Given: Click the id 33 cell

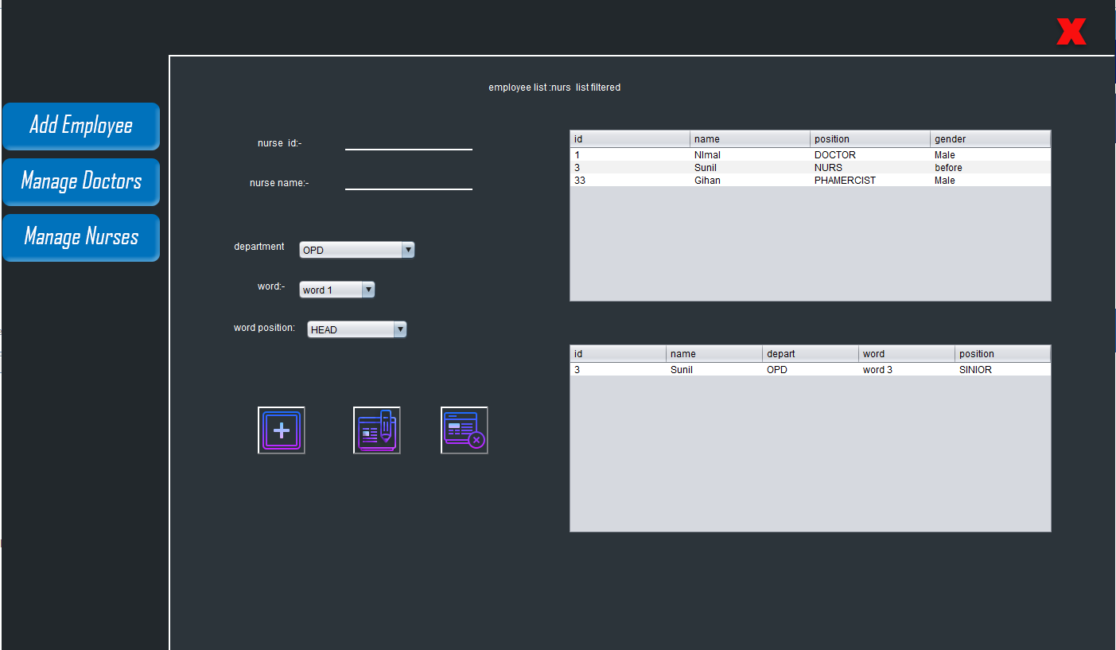Looking at the screenshot, I should pyautogui.click(x=630, y=181).
